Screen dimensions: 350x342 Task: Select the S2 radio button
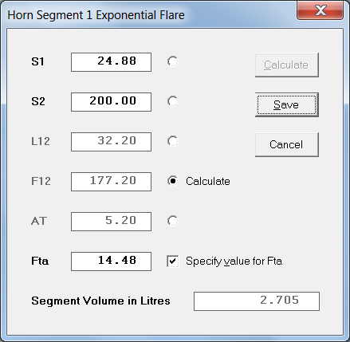tap(173, 101)
